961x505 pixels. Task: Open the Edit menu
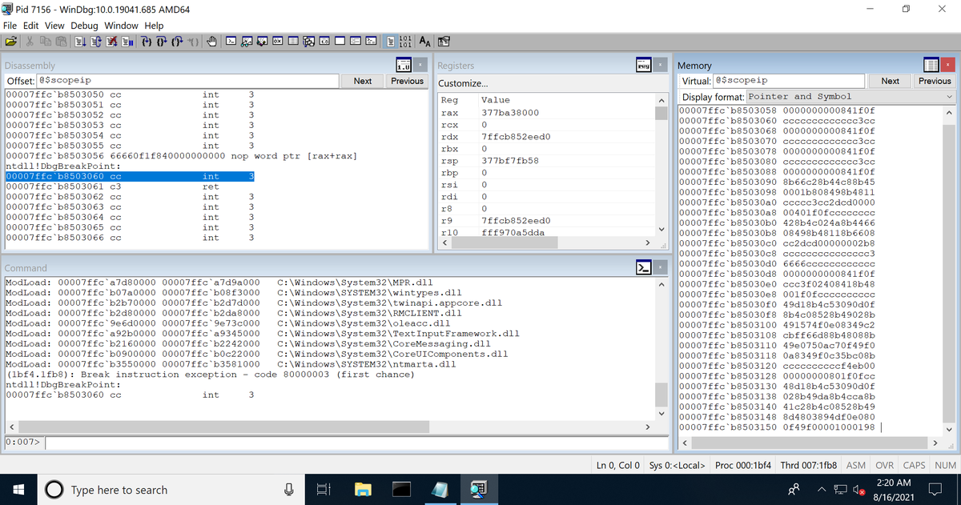pyautogui.click(x=32, y=26)
